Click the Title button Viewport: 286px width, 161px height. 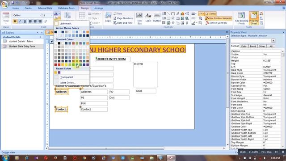[118, 14]
